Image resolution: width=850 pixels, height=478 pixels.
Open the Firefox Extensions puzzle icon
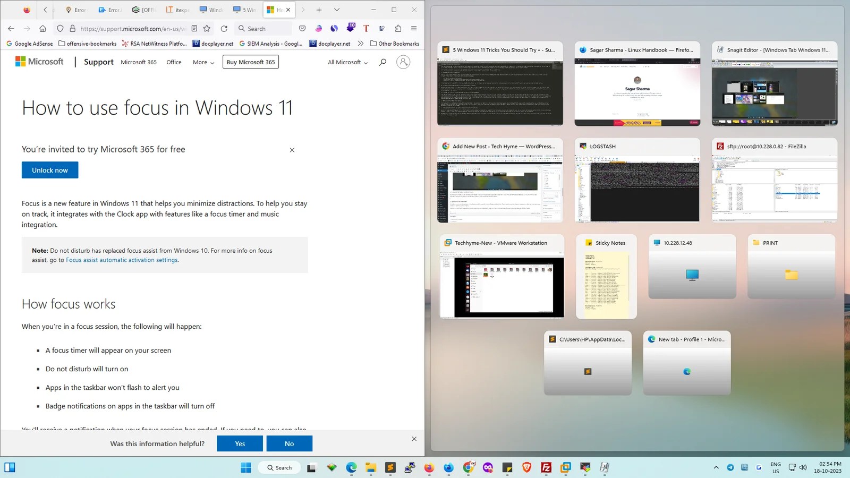pos(398,29)
